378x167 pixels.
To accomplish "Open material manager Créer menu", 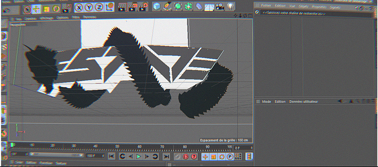I will pos(19,163).
